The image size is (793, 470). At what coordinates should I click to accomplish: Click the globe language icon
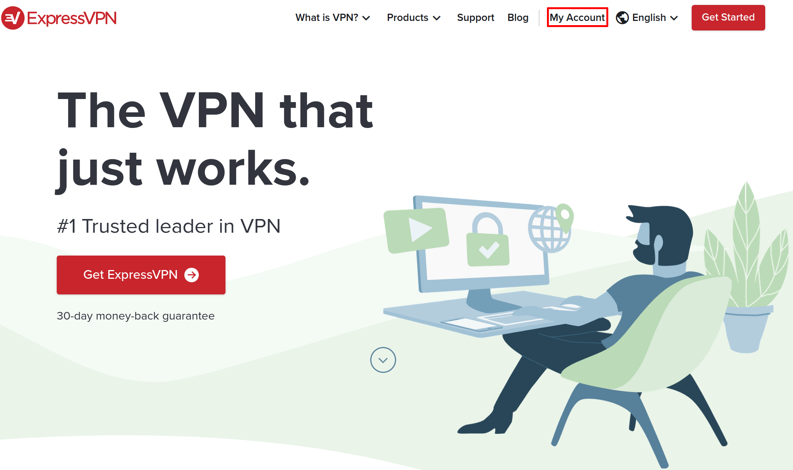[x=622, y=18]
